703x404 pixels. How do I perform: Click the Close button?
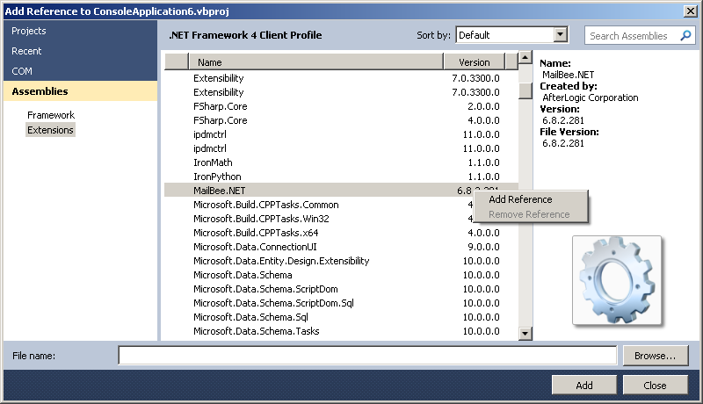coord(655,385)
